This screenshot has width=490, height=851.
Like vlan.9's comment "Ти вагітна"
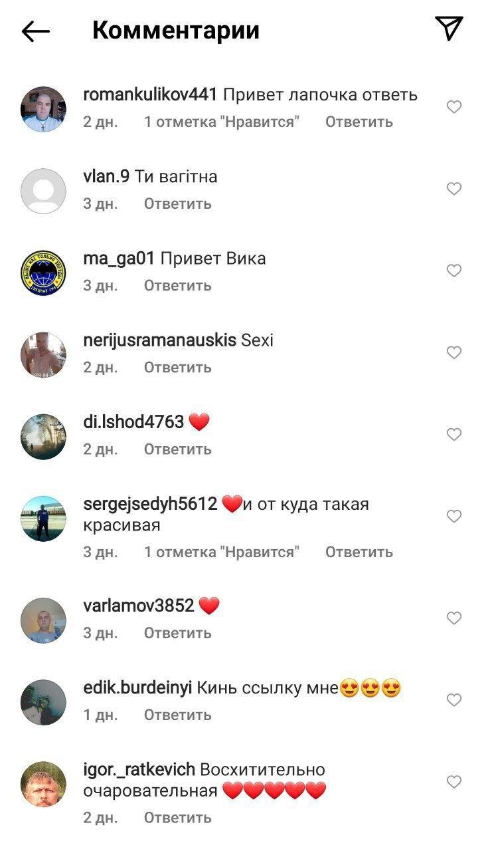[454, 189]
